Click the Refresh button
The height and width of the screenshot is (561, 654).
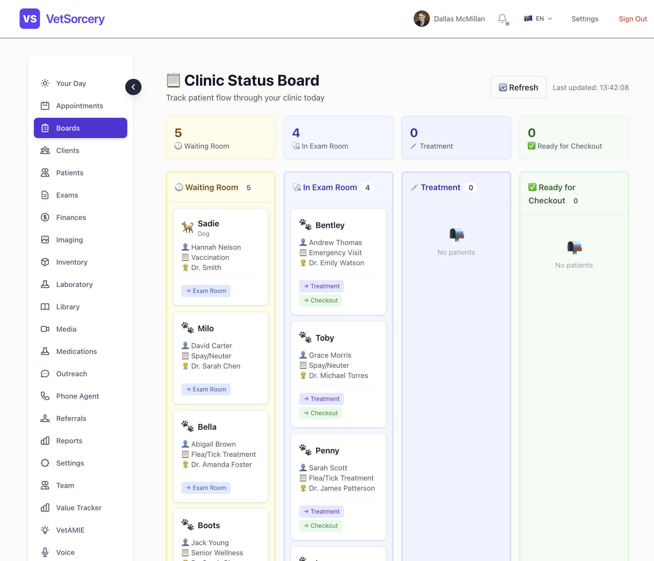point(518,88)
